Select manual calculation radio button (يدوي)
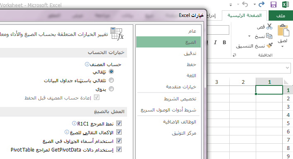The image size is (293, 159). tap(111, 89)
